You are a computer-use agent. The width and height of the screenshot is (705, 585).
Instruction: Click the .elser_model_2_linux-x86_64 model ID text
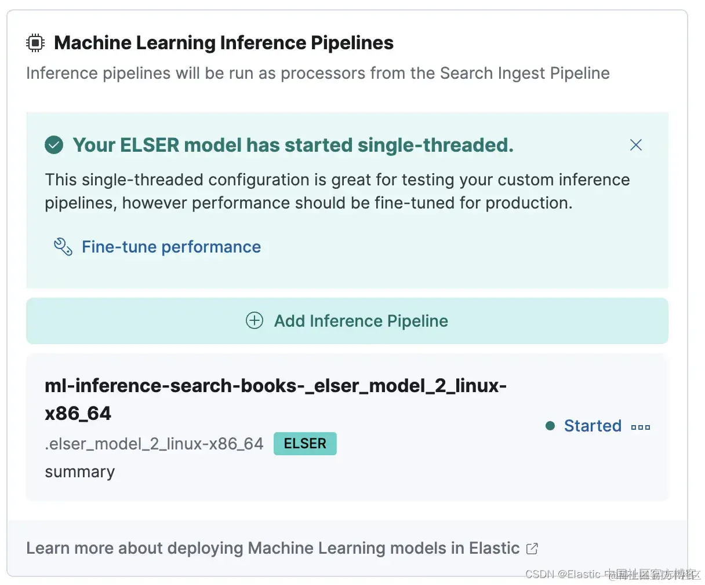(154, 444)
